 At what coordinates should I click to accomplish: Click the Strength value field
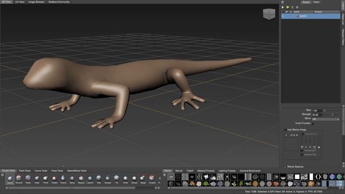[317, 115]
